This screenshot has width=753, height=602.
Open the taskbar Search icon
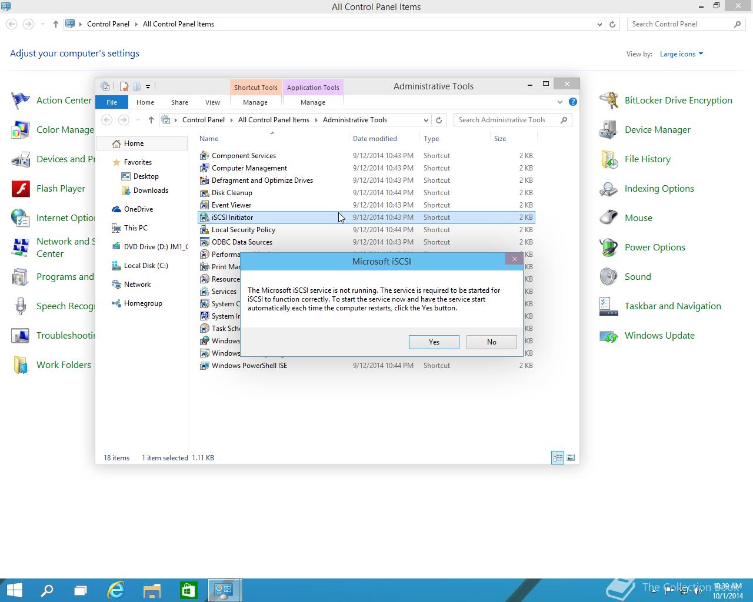tap(47, 590)
